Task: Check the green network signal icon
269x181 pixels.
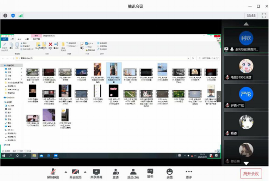Action: coord(20,16)
